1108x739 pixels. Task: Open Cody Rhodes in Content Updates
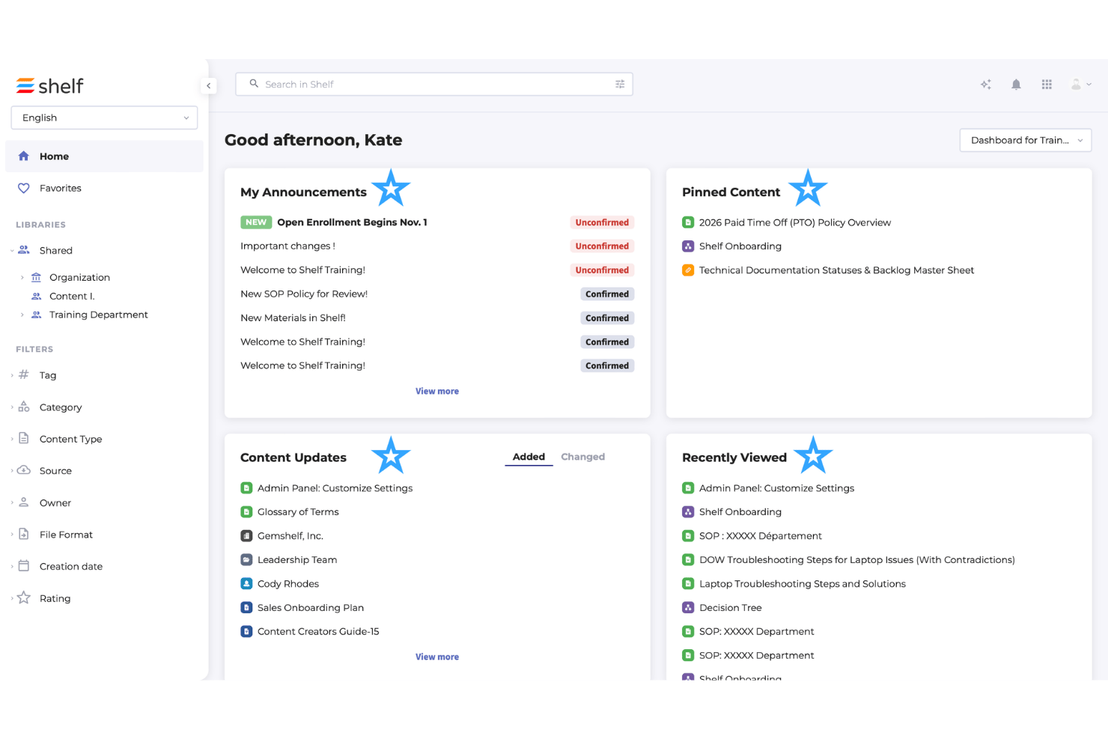click(x=288, y=584)
